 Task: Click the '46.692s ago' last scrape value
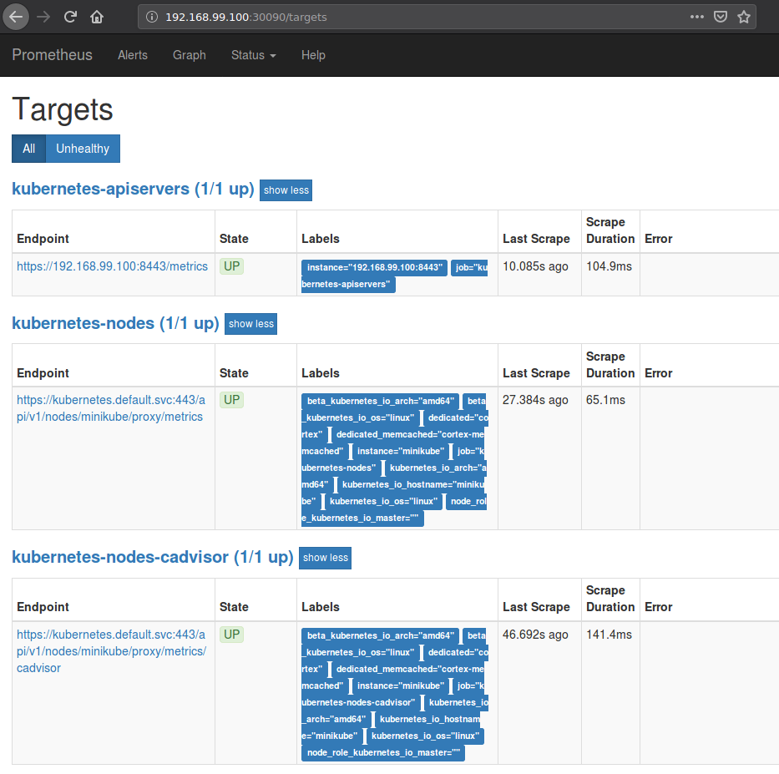tap(535, 635)
